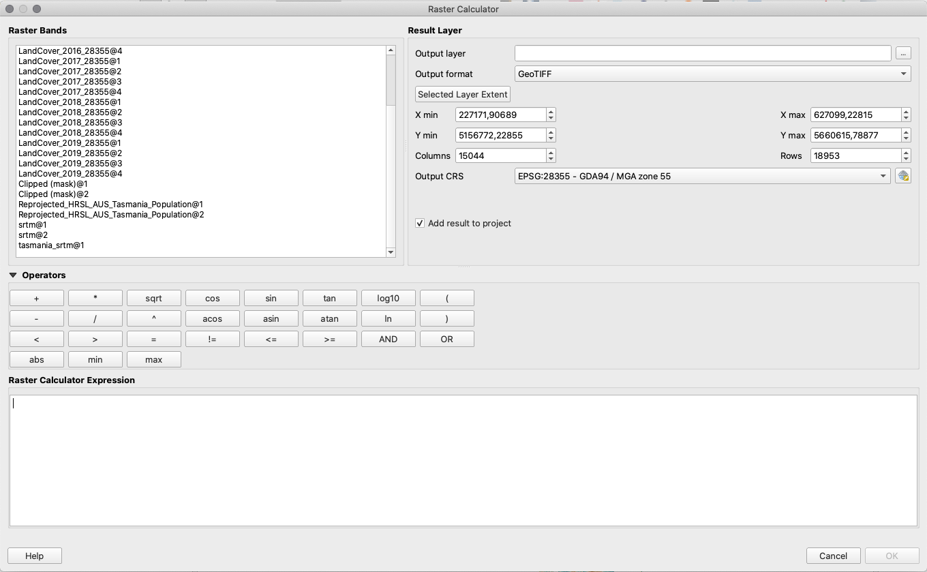
Task: Select Reprojected_HRSL_AUS_Tasmania_Population@2 band
Action: click(x=111, y=215)
